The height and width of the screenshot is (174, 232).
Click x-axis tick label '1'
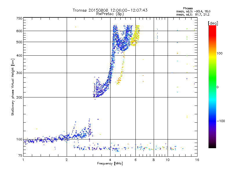[23, 160]
